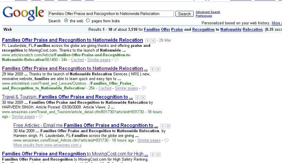Open comment bubble for articleblast.com result
The height and width of the screenshot is (163, 282).
[x=144, y=88]
